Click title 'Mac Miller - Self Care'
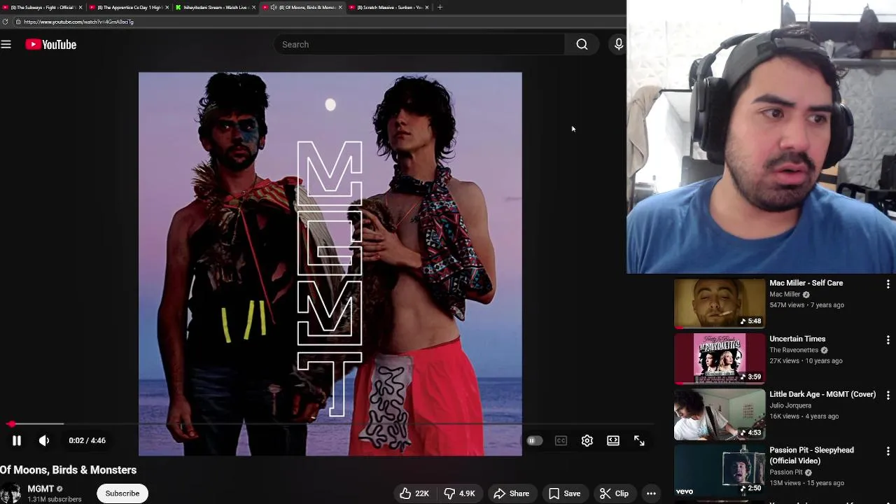The width and height of the screenshot is (896, 504). point(806,283)
